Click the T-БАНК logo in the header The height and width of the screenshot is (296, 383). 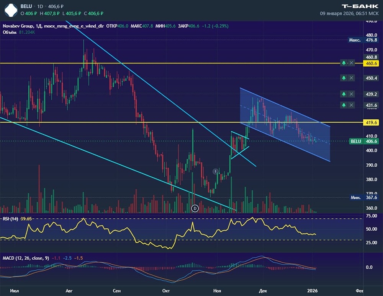[x=360, y=7]
